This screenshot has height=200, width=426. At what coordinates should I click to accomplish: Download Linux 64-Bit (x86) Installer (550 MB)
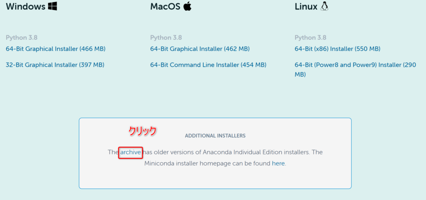point(338,49)
